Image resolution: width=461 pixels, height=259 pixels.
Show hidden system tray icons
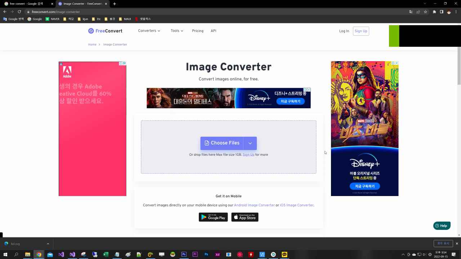coord(403,255)
